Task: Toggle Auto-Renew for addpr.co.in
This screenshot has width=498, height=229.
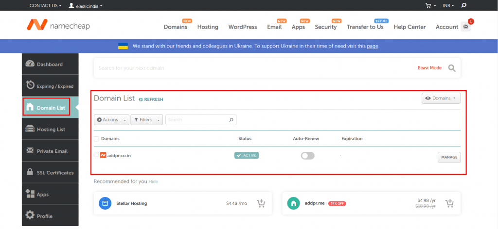Action: pyautogui.click(x=307, y=156)
